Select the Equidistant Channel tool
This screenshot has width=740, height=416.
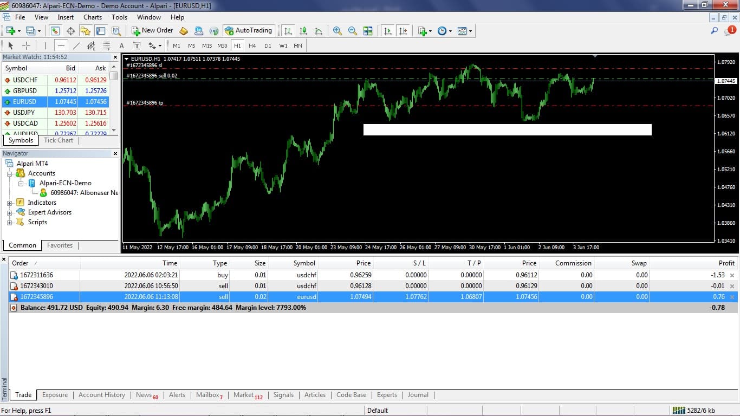click(92, 45)
